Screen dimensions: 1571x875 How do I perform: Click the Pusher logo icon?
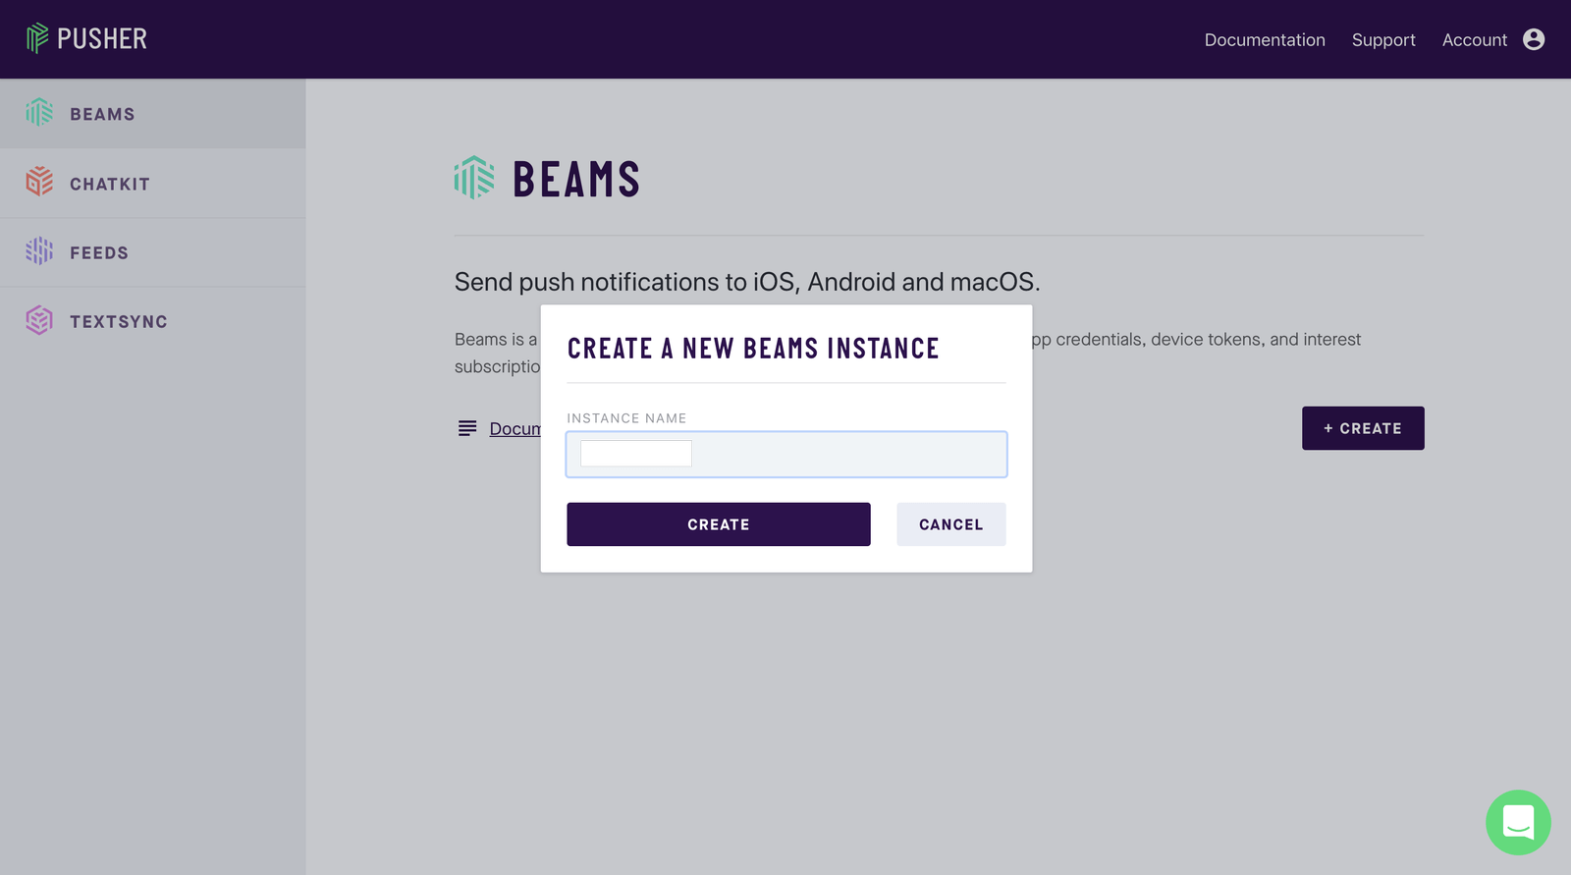[36, 38]
